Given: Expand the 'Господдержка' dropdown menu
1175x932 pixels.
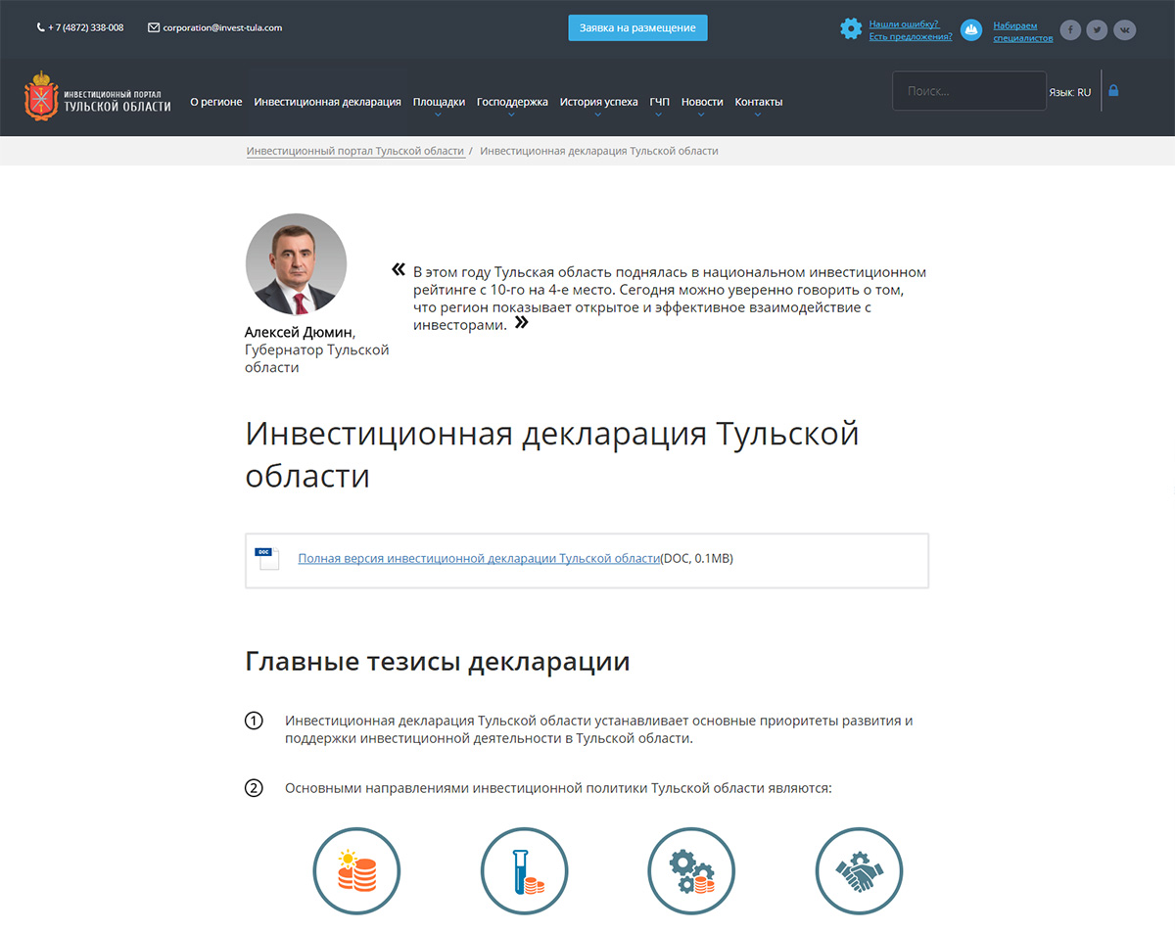Looking at the screenshot, I should 512,102.
